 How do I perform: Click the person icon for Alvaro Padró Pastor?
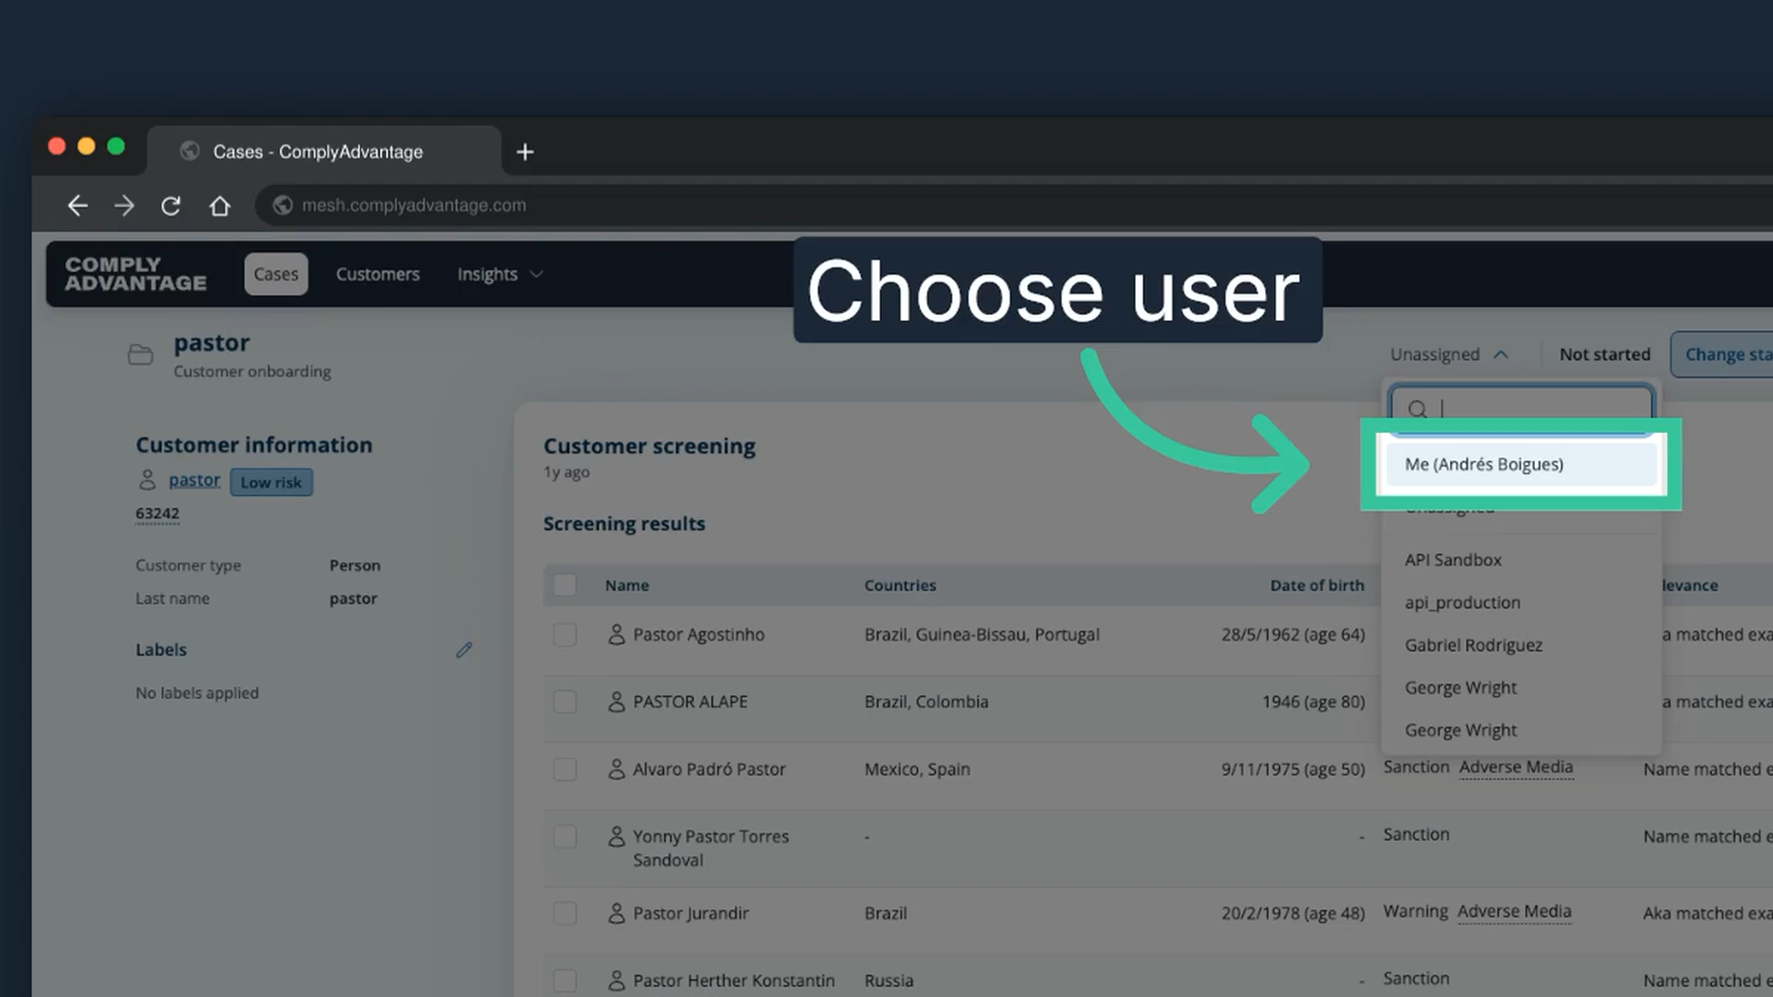tap(616, 770)
